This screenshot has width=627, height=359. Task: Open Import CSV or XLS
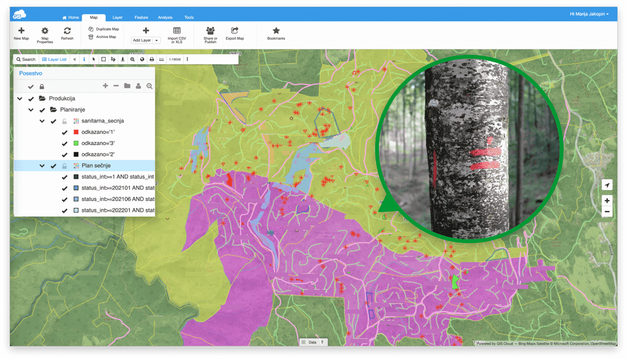tap(177, 31)
